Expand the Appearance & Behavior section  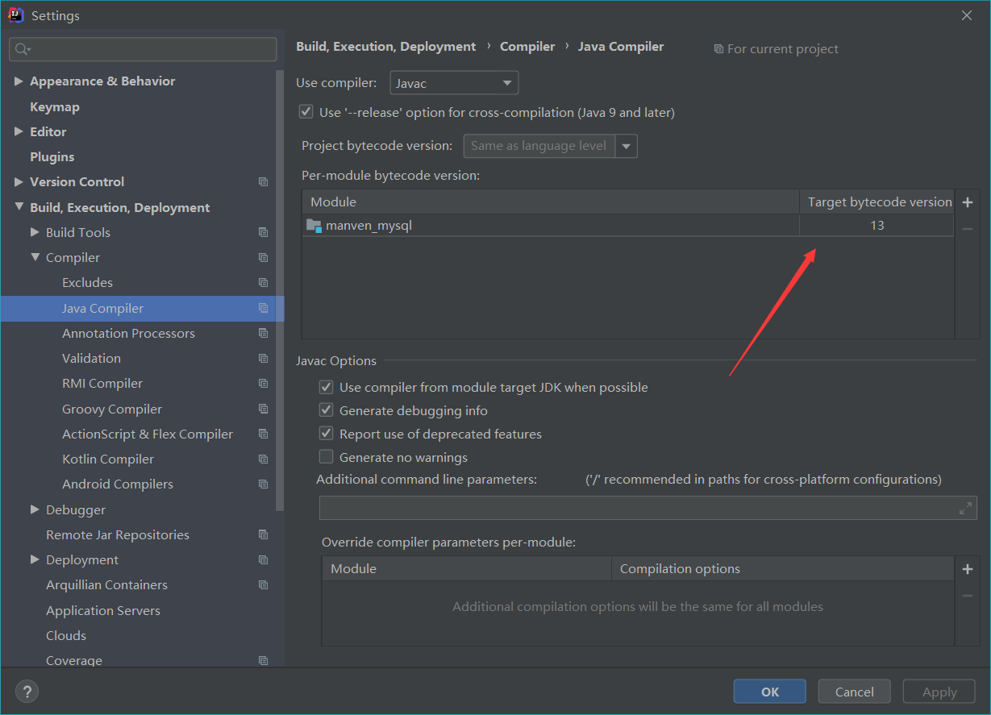(19, 81)
